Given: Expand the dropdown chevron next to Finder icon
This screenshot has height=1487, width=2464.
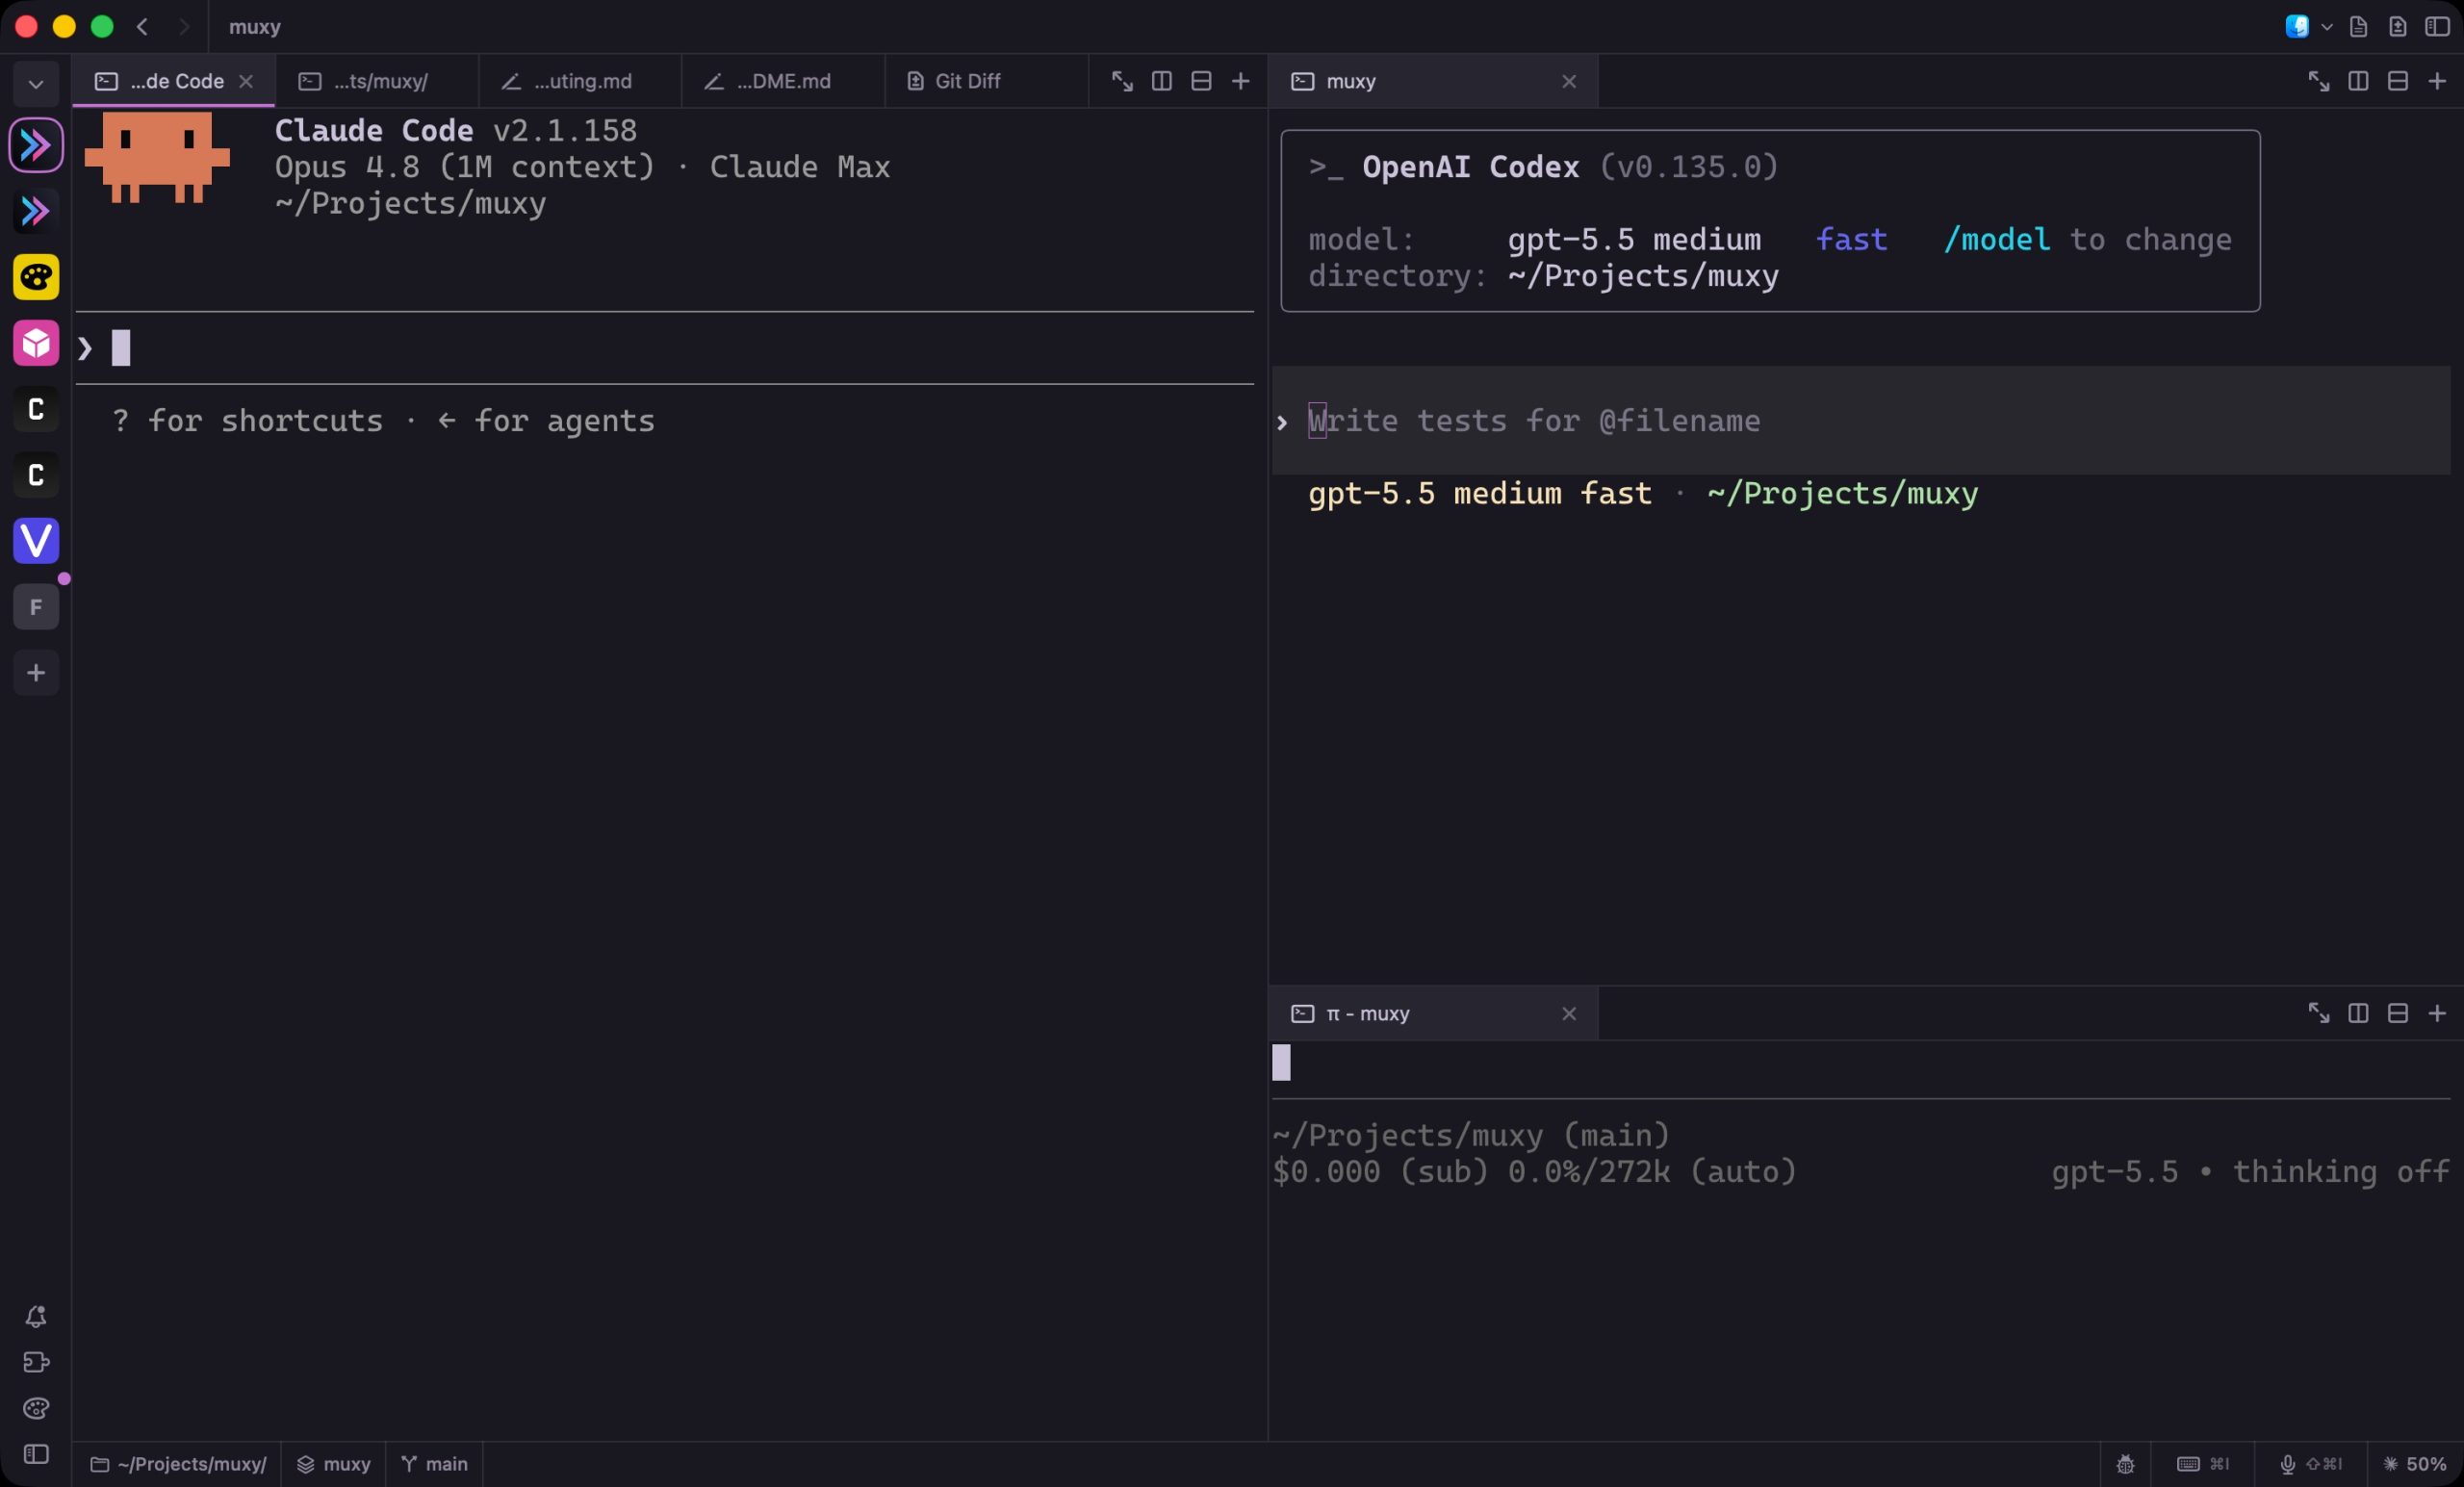Looking at the screenshot, I should [x=2327, y=27].
